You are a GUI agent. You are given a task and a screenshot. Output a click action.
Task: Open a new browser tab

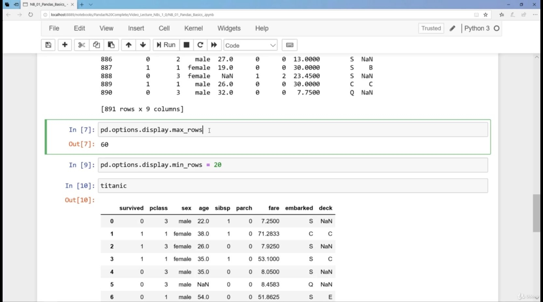tap(82, 5)
